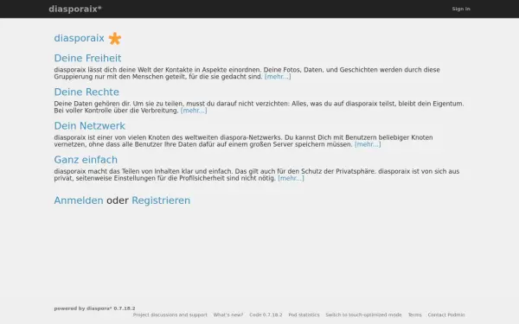Viewport: 519px width, 324px height.
Task: Open the Code 0.7.18.2 footer link
Action: [266, 314]
